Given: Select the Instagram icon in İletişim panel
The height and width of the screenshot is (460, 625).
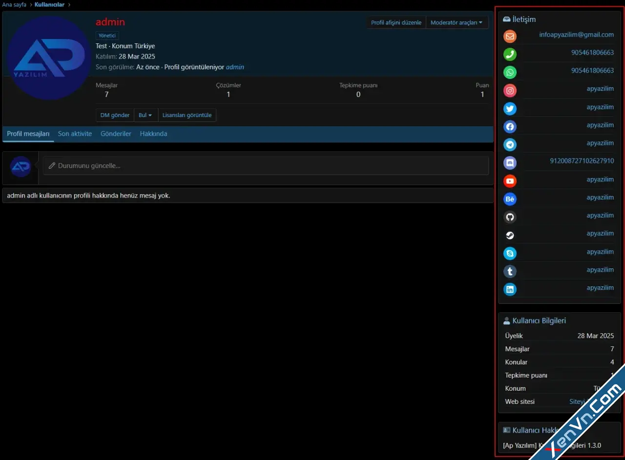Looking at the screenshot, I should pos(510,90).
